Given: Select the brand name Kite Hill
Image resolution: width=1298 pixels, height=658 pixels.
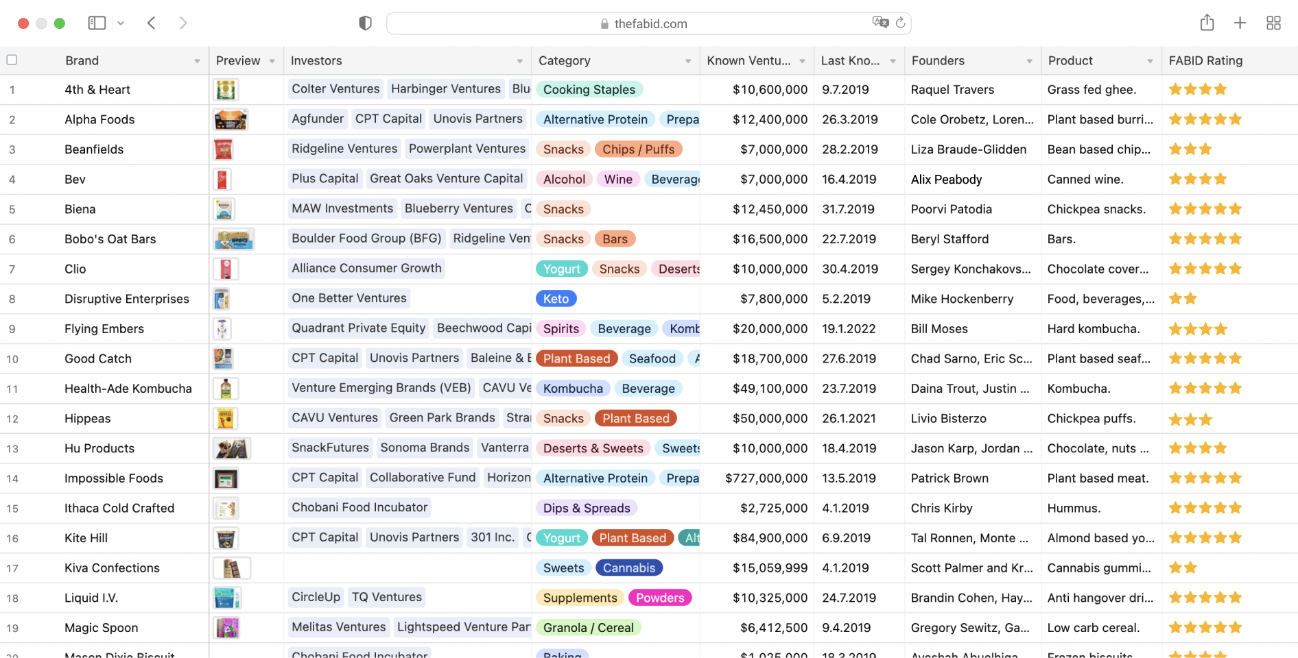Looking at the screenshot, I should (x=86, y=538).
